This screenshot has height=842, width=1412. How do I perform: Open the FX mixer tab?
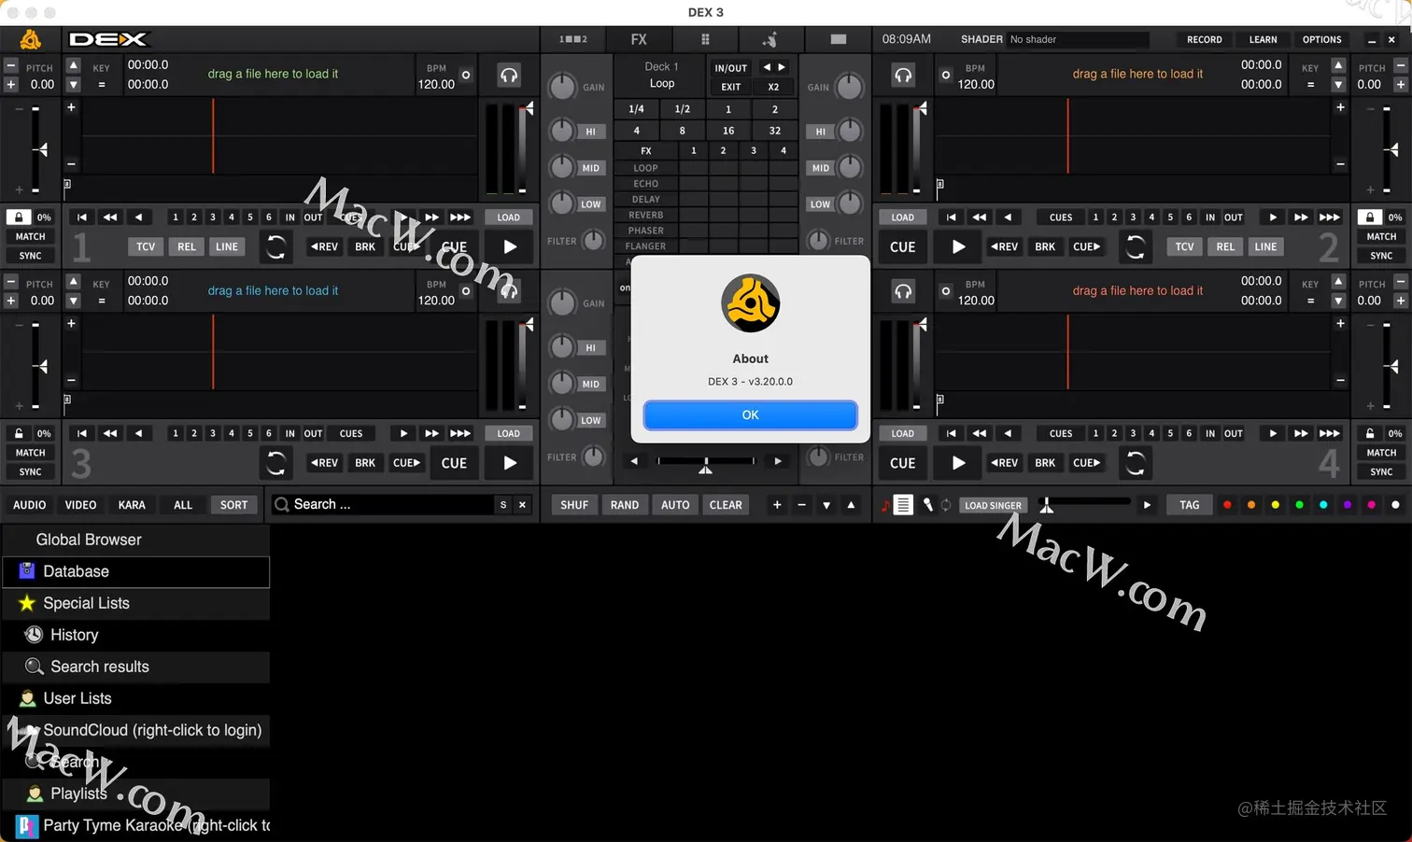(x=639, y=39)
